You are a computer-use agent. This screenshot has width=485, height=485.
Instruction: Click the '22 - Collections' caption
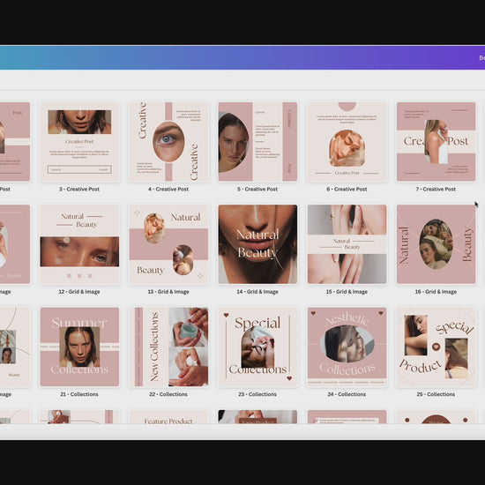pos(168,394)
